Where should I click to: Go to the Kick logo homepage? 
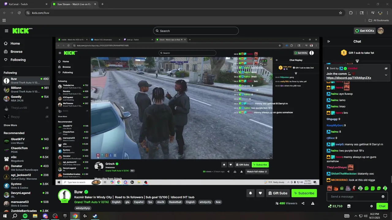(22, 31)
